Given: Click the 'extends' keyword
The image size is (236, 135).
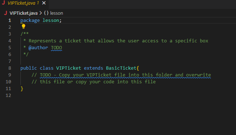Looking at the screenshot, I should pyautogui.click(x=94, y=68).
